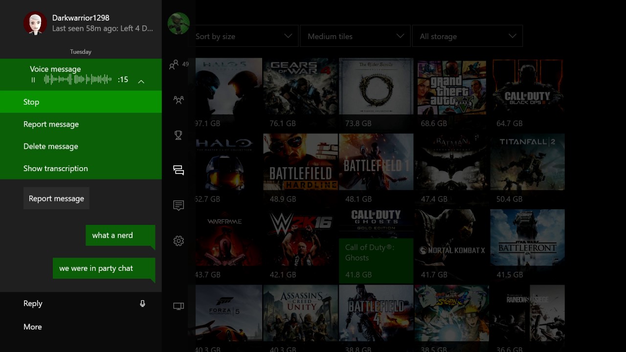Select the 'what a nerd' message bubble

click(x=120, y=237)
